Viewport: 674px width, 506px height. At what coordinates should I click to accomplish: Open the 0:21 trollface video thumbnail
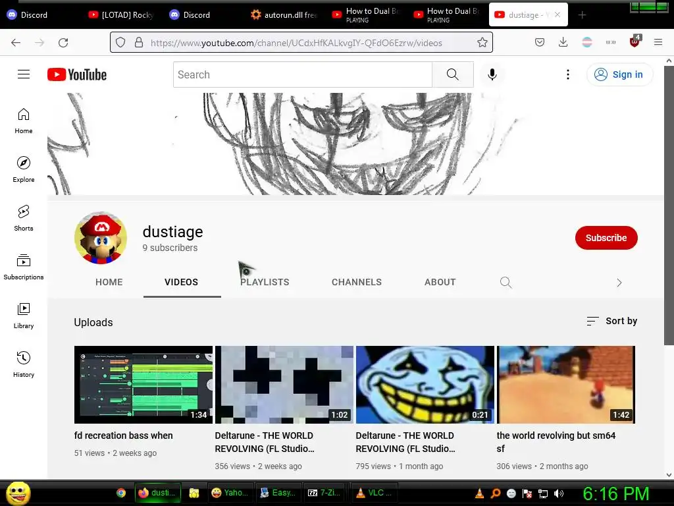(x=425, y=385)
